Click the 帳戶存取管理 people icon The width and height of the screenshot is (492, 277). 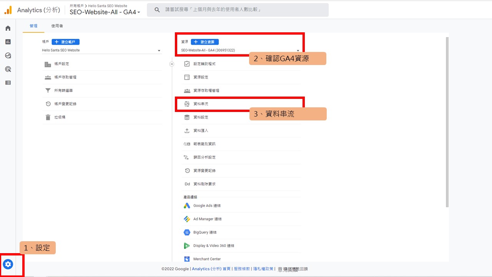pos(48,77)
